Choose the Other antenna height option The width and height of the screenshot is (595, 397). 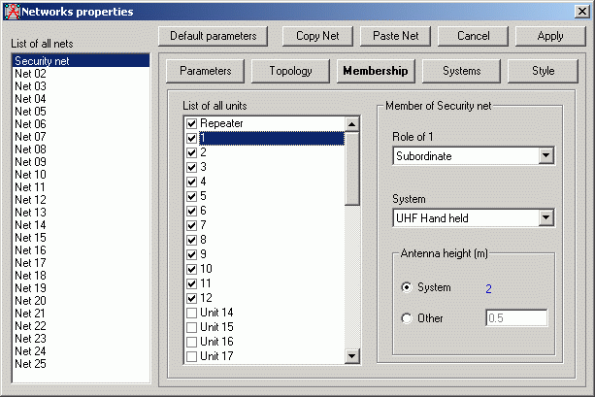406,318
